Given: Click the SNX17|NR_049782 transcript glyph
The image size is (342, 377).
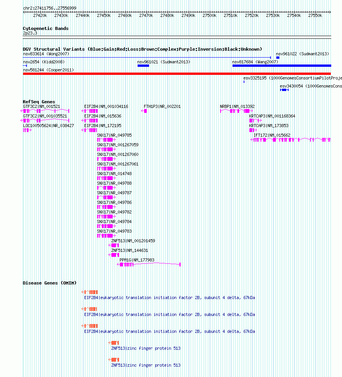Looking at the screenshot, I should tap(106, 217).
